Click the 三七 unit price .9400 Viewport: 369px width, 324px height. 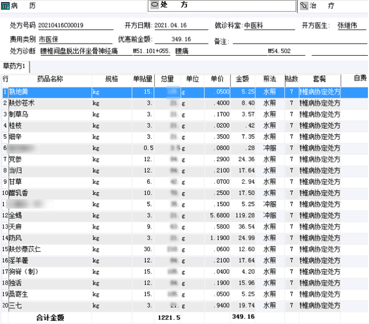pos(222,306)
